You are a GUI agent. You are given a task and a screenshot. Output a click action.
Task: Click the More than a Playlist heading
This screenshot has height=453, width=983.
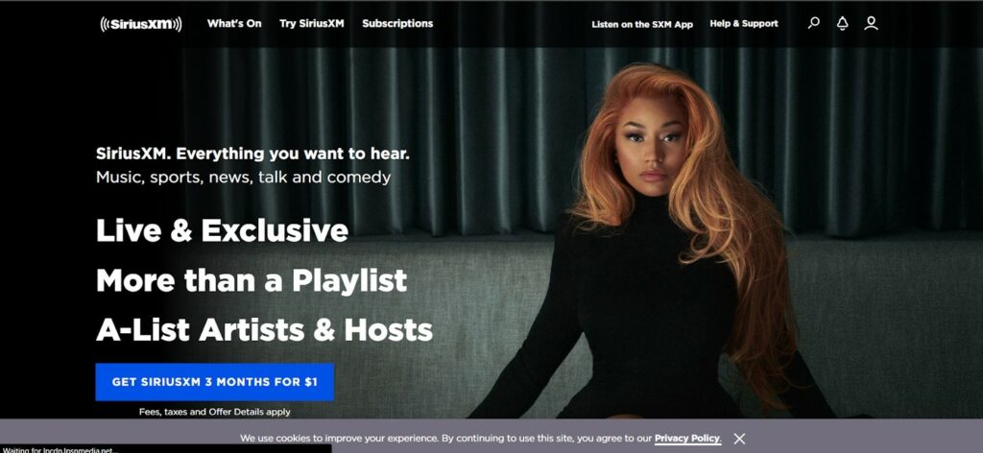(x=252, y=280)
